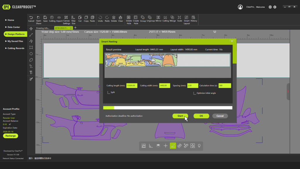Screen dimensions: 300x169
Task: Open Cutting Records
Action: [x=15, y=48]
